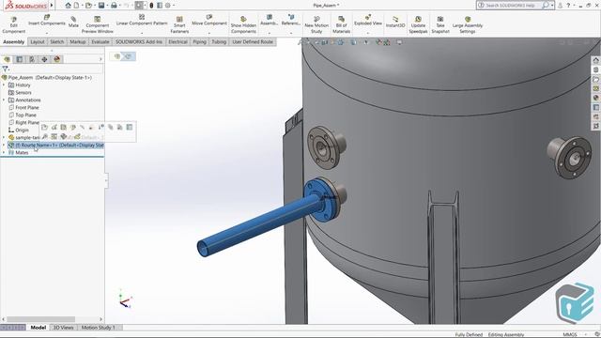Expand the SOLIDWORKS menu flyout arrow
This screenshot has width=601, height=338.
point(52,6)
